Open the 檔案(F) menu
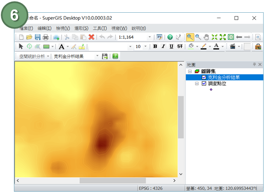Viewport: 264px width, 192px height. [x=27, y=28]
